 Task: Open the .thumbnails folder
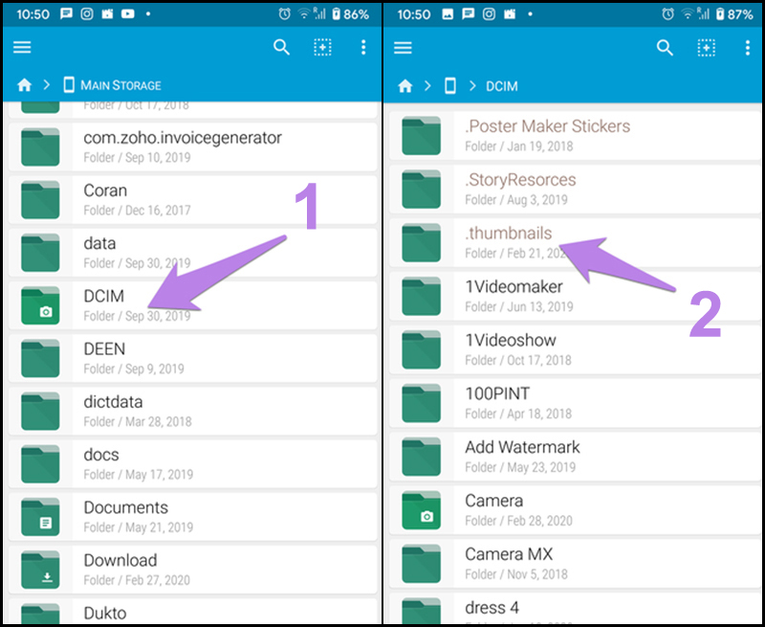[575, 242]
